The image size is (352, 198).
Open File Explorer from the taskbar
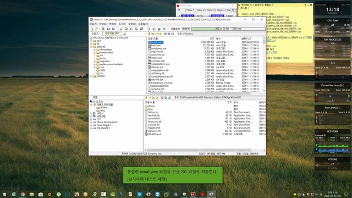coord(32,194)
